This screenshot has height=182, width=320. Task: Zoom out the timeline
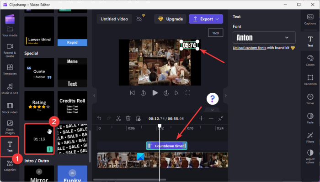pos(211,118)
